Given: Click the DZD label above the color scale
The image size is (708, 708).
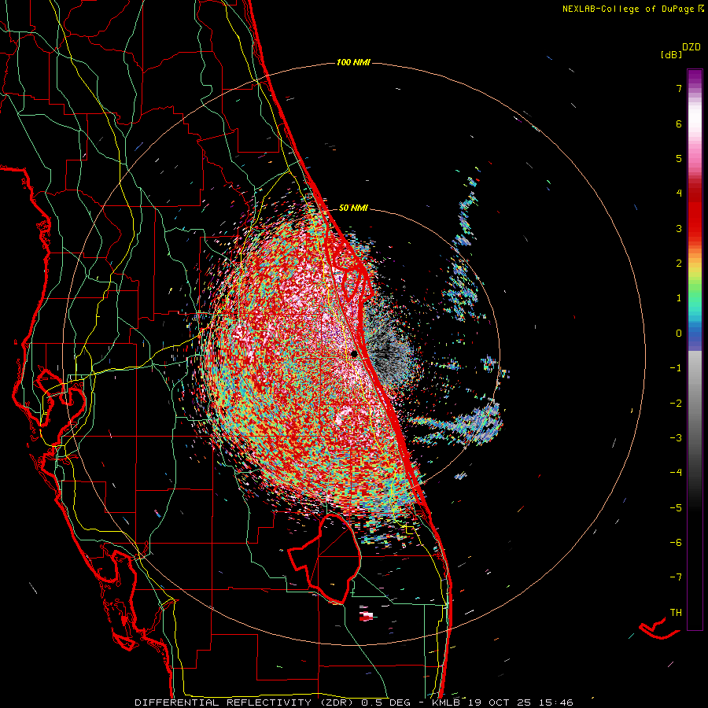Looking at the screenshot, I should point(691,47).
